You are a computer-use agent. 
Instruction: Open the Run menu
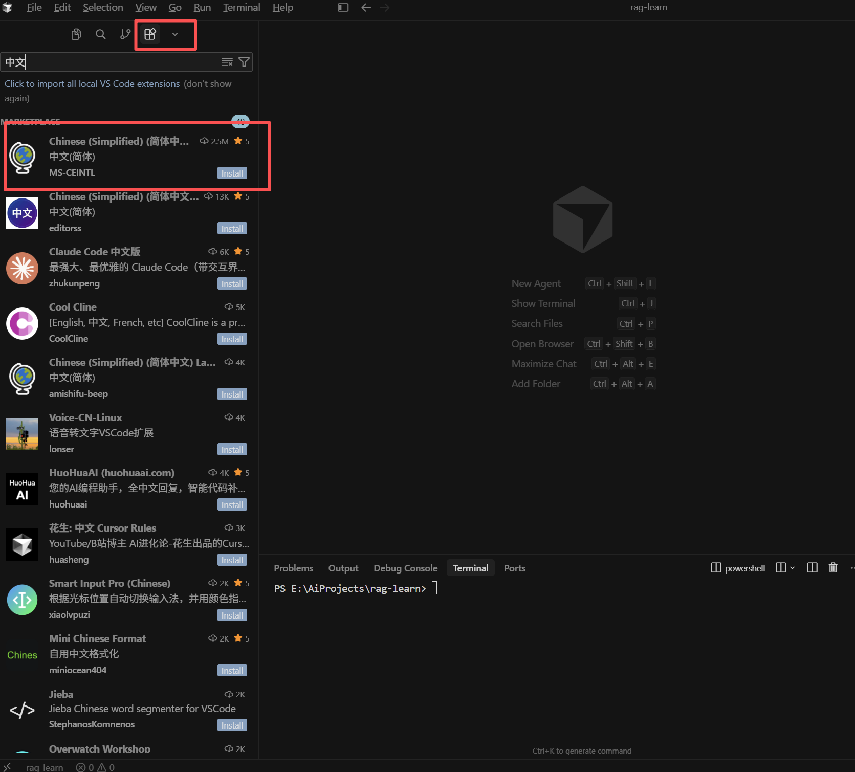click(x=202, y=7)
